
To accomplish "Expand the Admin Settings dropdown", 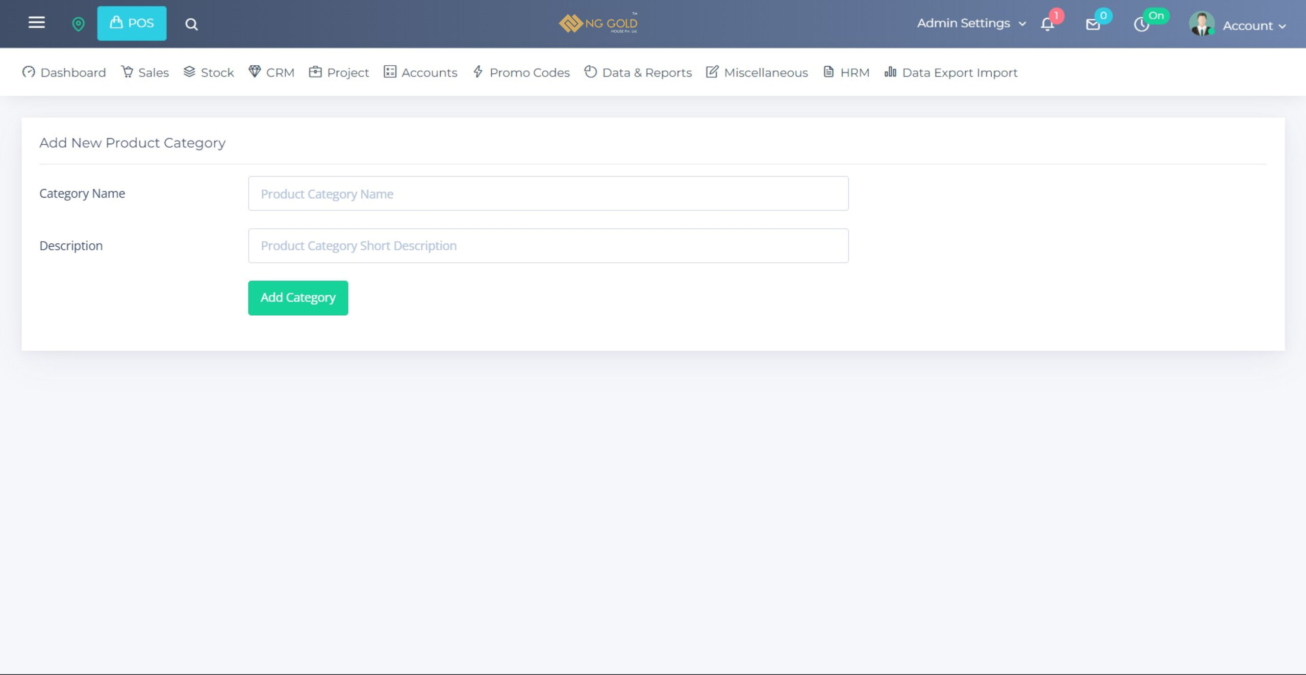I will click(971, 23).
